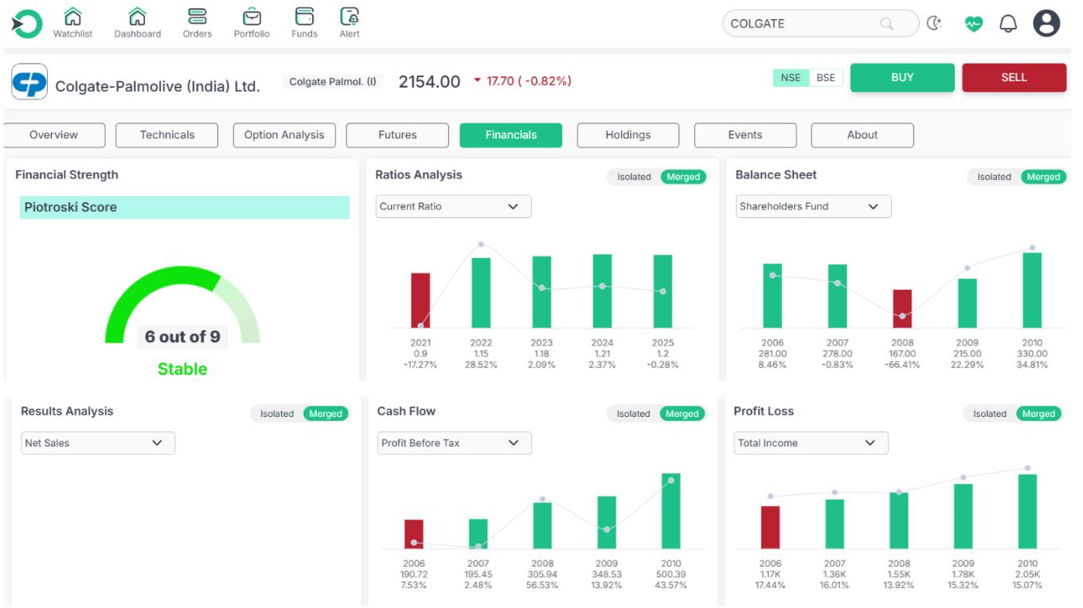Open the About tab
This screenshot has width=1083, height=608.
click(862, 135)
